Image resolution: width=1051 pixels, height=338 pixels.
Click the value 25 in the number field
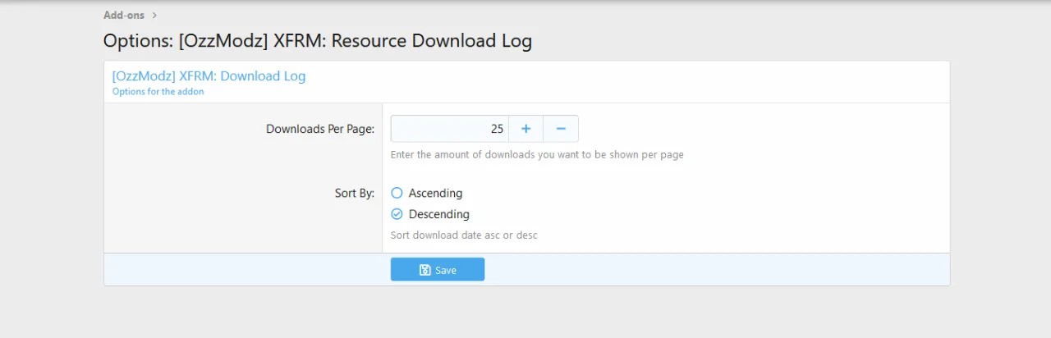497,129
